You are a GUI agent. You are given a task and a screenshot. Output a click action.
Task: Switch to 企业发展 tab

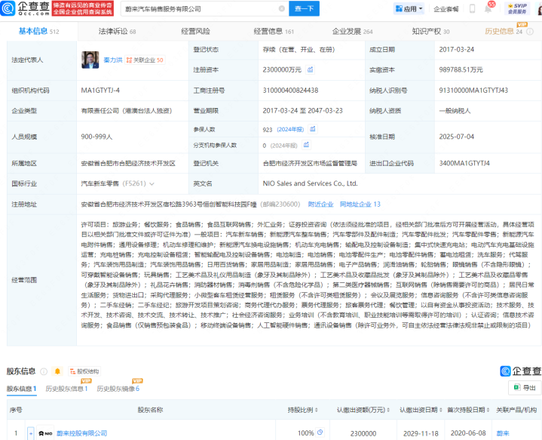click(x=352, y=32)
